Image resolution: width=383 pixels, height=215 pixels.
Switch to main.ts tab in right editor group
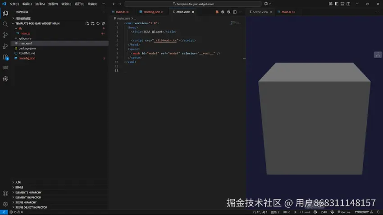click(x=286, y=12)
